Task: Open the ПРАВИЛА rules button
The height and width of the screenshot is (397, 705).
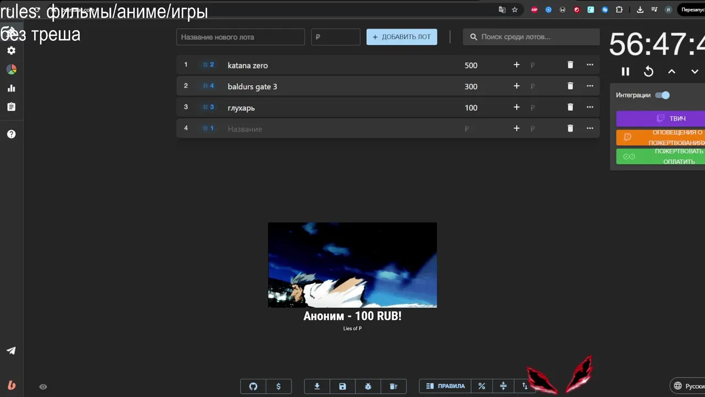Action: coord(445,386)
